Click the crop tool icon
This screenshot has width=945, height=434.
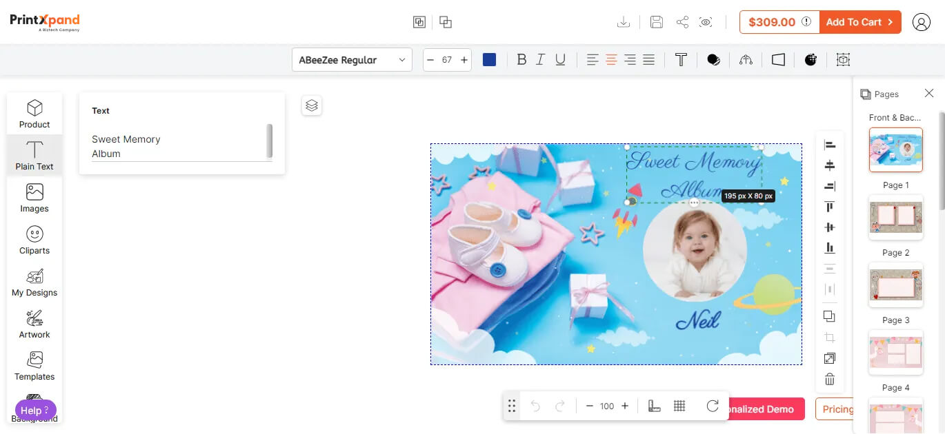(830, 338)
